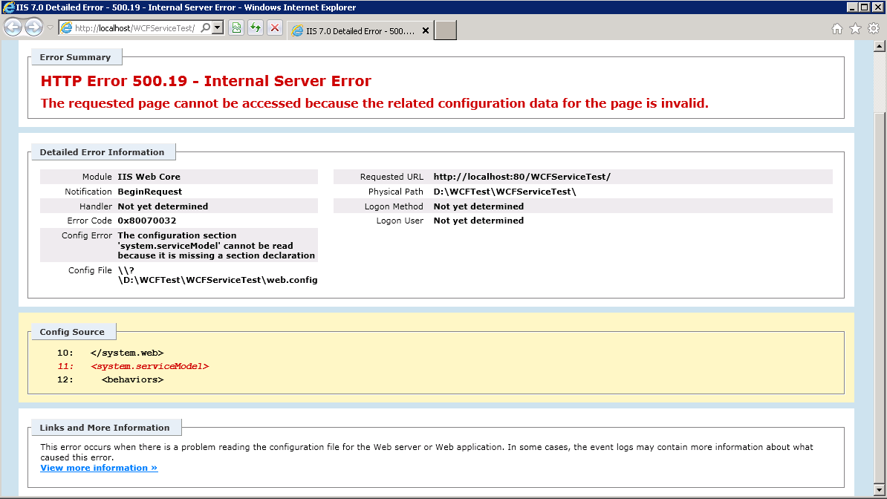Maximize the Internet Explorer window
The width and height of the screenshot is (887, 499).
pyautogui.click(x=865, y=7)
